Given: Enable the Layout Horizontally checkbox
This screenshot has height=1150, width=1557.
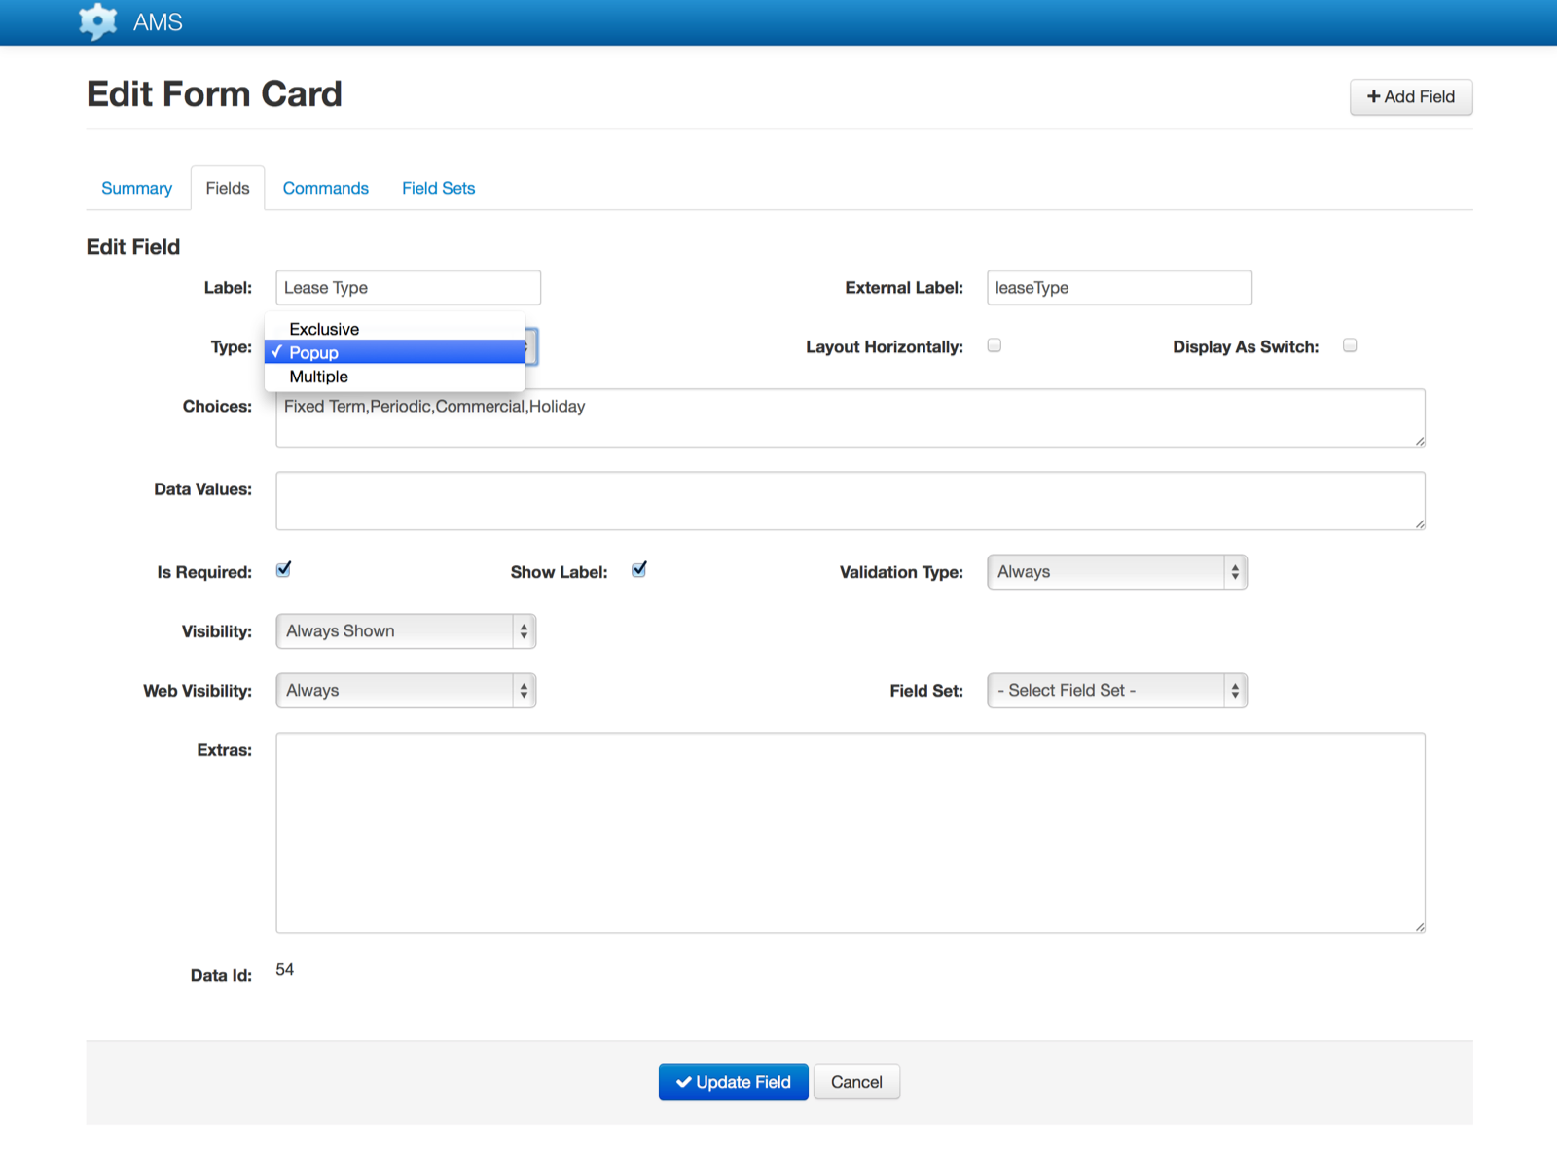Looking at the screenshot, I should (x=994, y=345).
